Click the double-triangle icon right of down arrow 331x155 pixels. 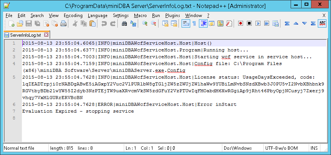(x=313, y=23)
